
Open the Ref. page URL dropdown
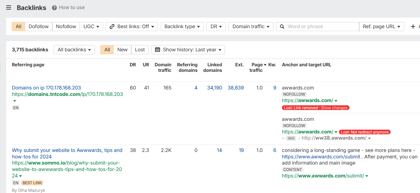coord(382,26)
